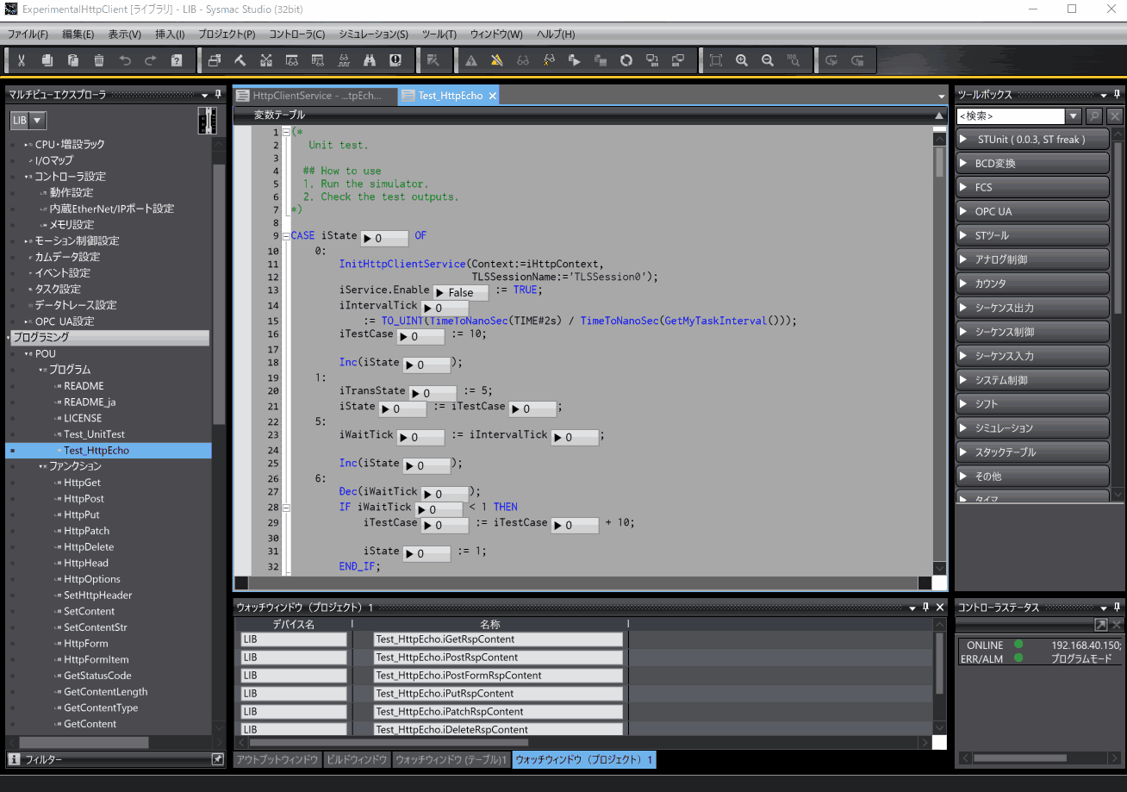Select the Test_UnitTest program in tree

point(94,434)
